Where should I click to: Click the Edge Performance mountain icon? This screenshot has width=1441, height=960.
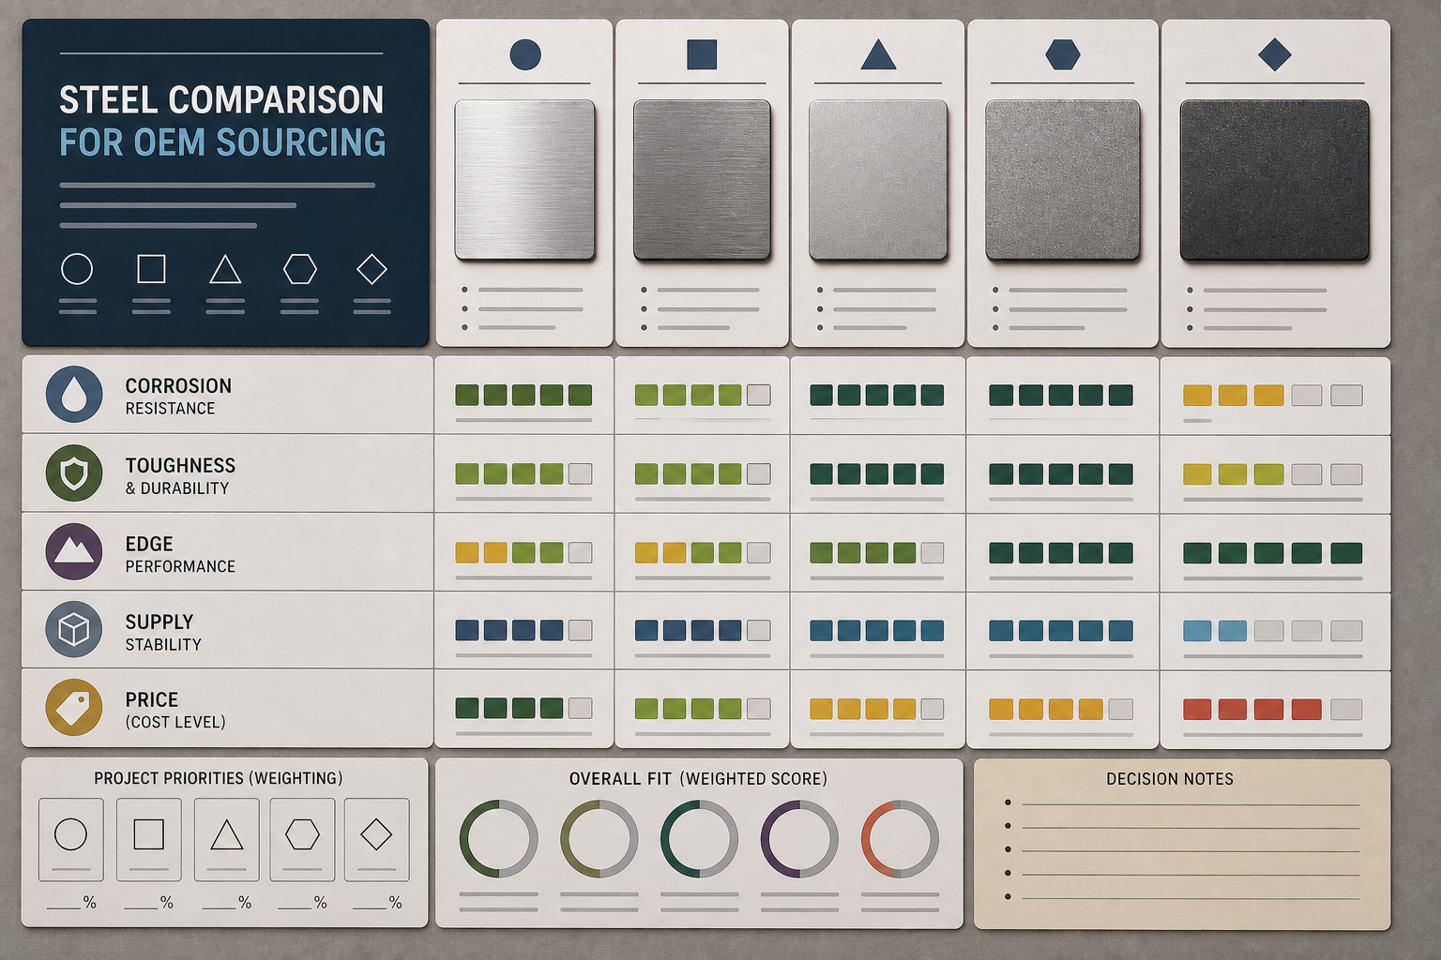(x=74, y=551)
